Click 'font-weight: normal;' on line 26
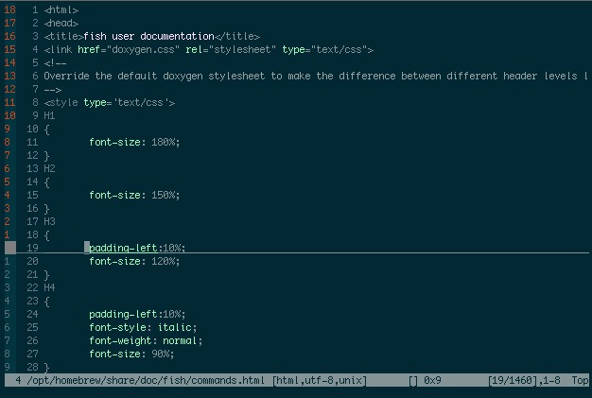The height and width of the screenshot is (398, 592). (x=146, y=340)
